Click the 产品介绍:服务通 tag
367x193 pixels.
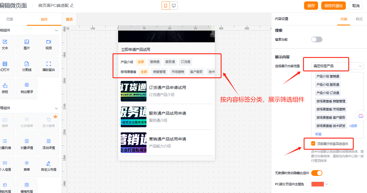coord(328,85)
